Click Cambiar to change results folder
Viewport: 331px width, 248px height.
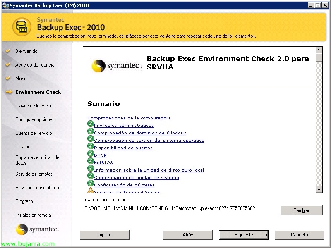point(301,210)
